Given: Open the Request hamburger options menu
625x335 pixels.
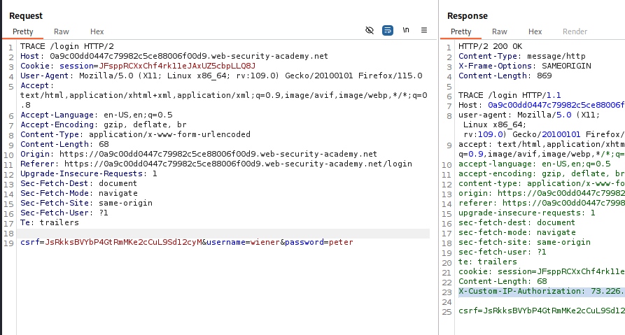Looking at the screenshot, I should click(x=424, y=31).
